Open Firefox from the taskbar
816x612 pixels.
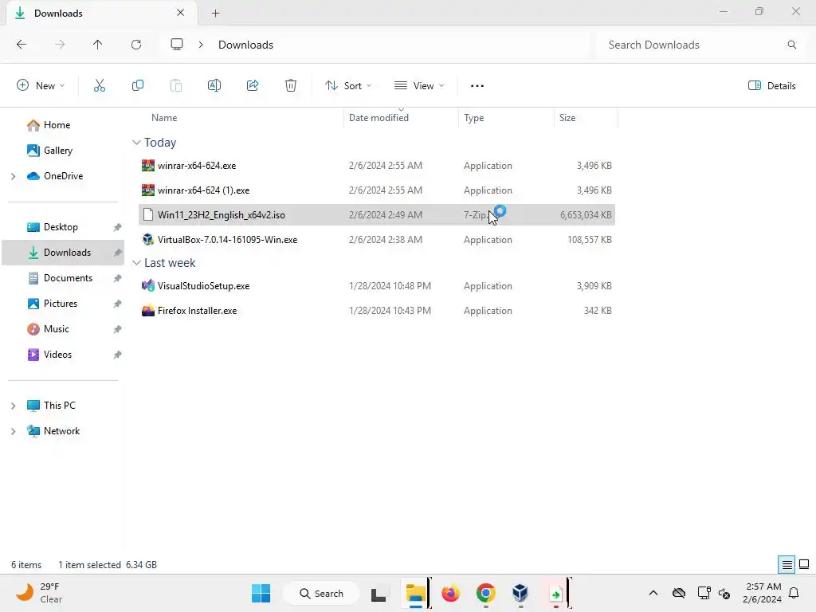[451, 593]
